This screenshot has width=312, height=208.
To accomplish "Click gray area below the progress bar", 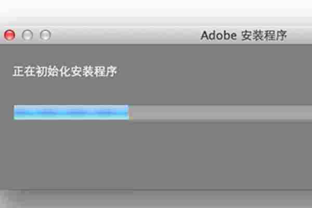I will point(156,155).
